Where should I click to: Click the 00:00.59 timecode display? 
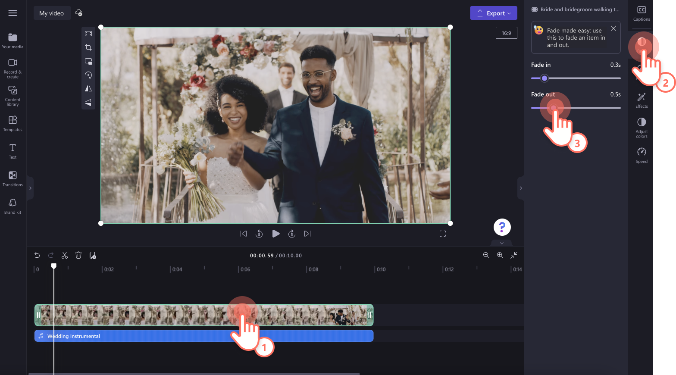[x=262, y=256]
